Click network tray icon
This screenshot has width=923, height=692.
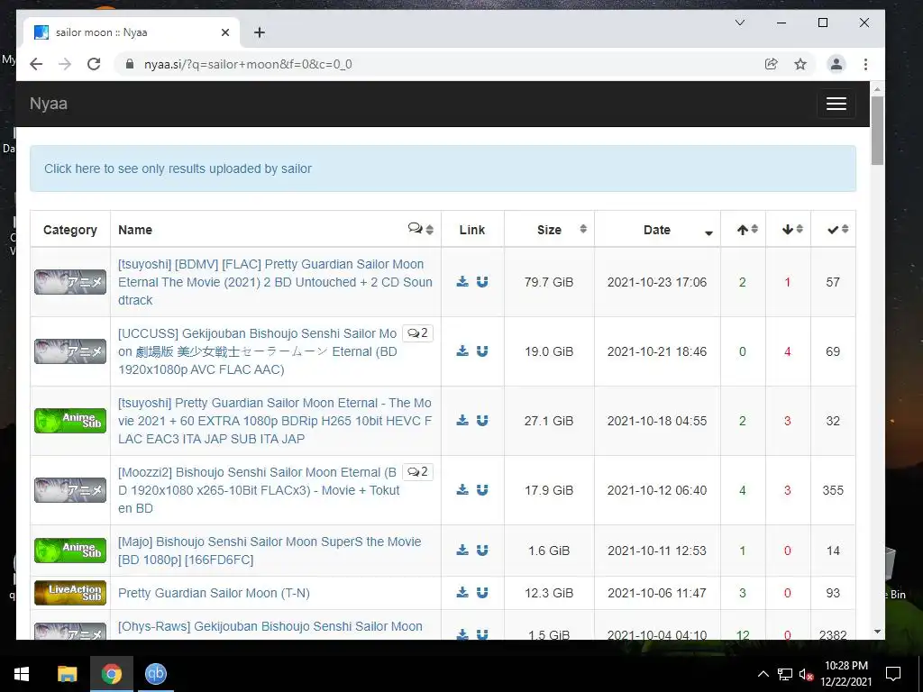pos(785,674)
